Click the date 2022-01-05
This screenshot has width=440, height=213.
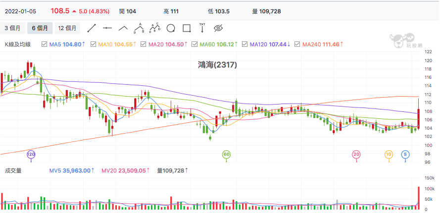(20, 11)
